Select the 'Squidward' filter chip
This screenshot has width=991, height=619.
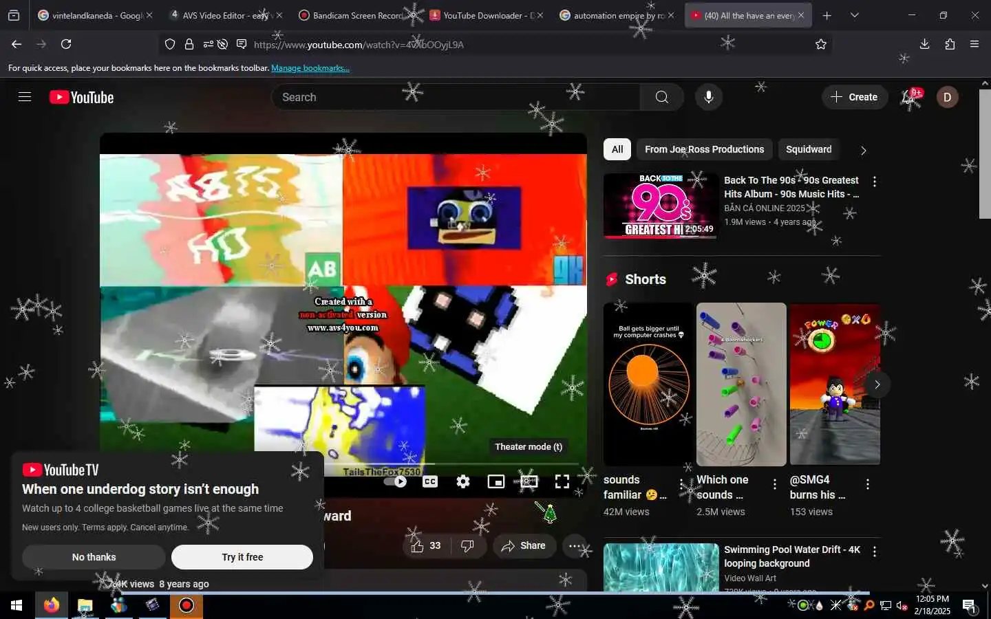[x=809, y=149]
